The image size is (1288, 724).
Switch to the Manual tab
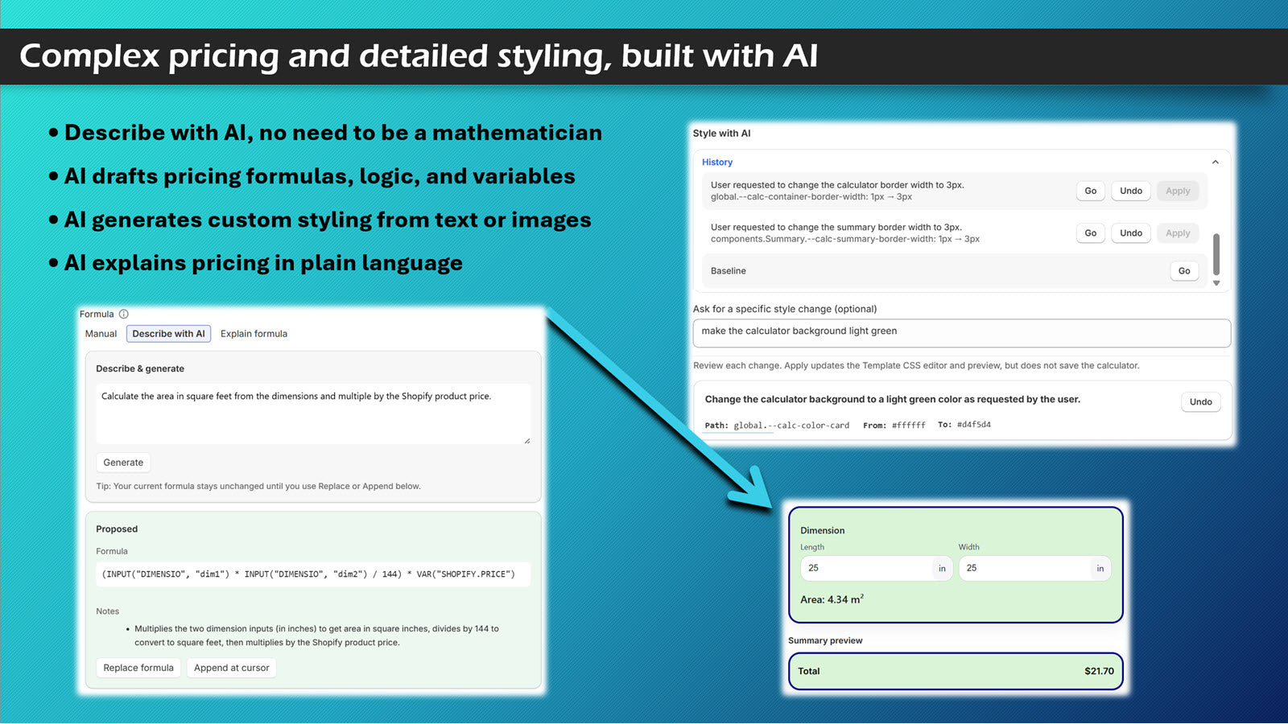point(100,333)
